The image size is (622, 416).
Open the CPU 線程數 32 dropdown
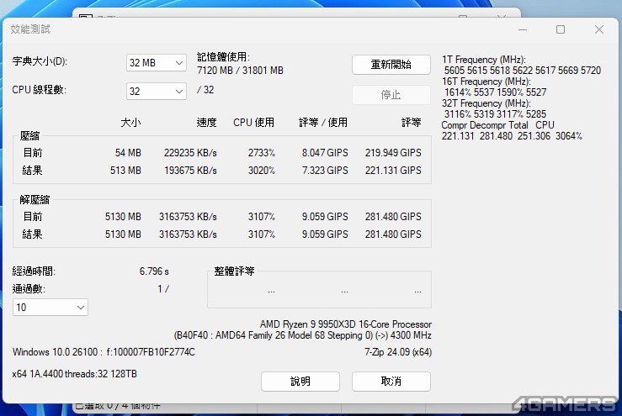pos(157,91)
